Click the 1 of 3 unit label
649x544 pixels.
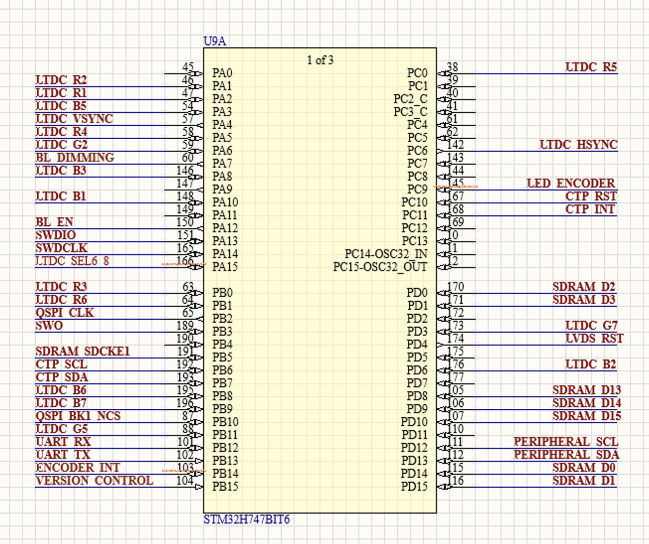(320, 60)
